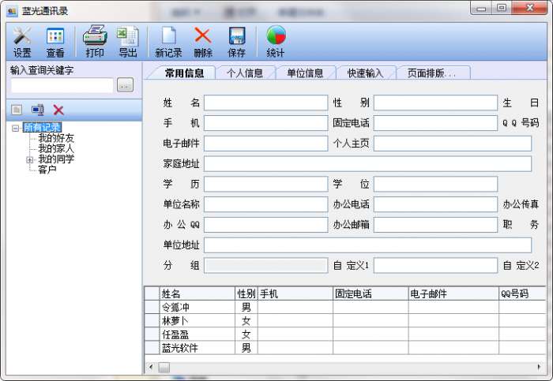
Task: Click the 手机 column header
Action: coord(295,293)
